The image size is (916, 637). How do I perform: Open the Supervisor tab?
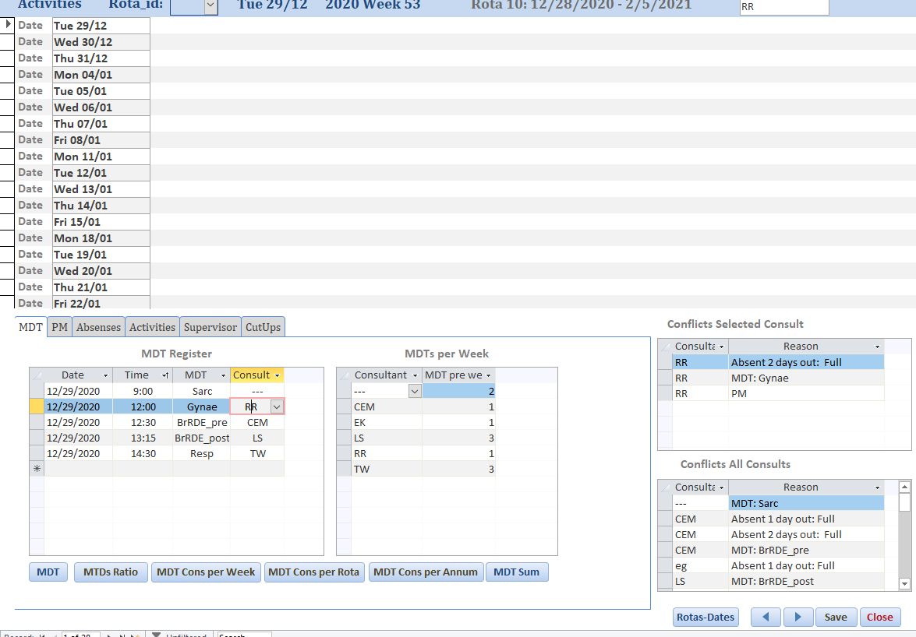point(210,327)
